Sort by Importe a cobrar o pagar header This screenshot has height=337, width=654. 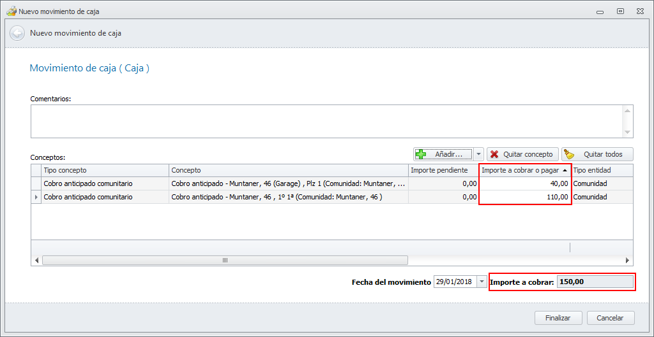coord(524,170)
